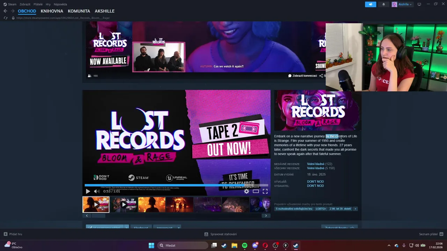This screenshot has height=251, width=447.
Task: Open the taskbar weather widget
Action: click(13, 245)
